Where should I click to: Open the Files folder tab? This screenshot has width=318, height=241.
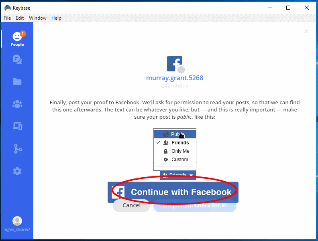[17, 82]
